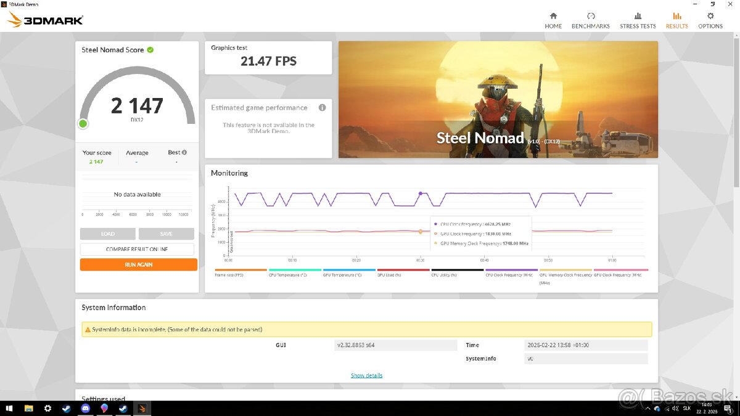Click the info icon beside Estimated game performance
Screen dimensions: 740x416
pos(322,108)
